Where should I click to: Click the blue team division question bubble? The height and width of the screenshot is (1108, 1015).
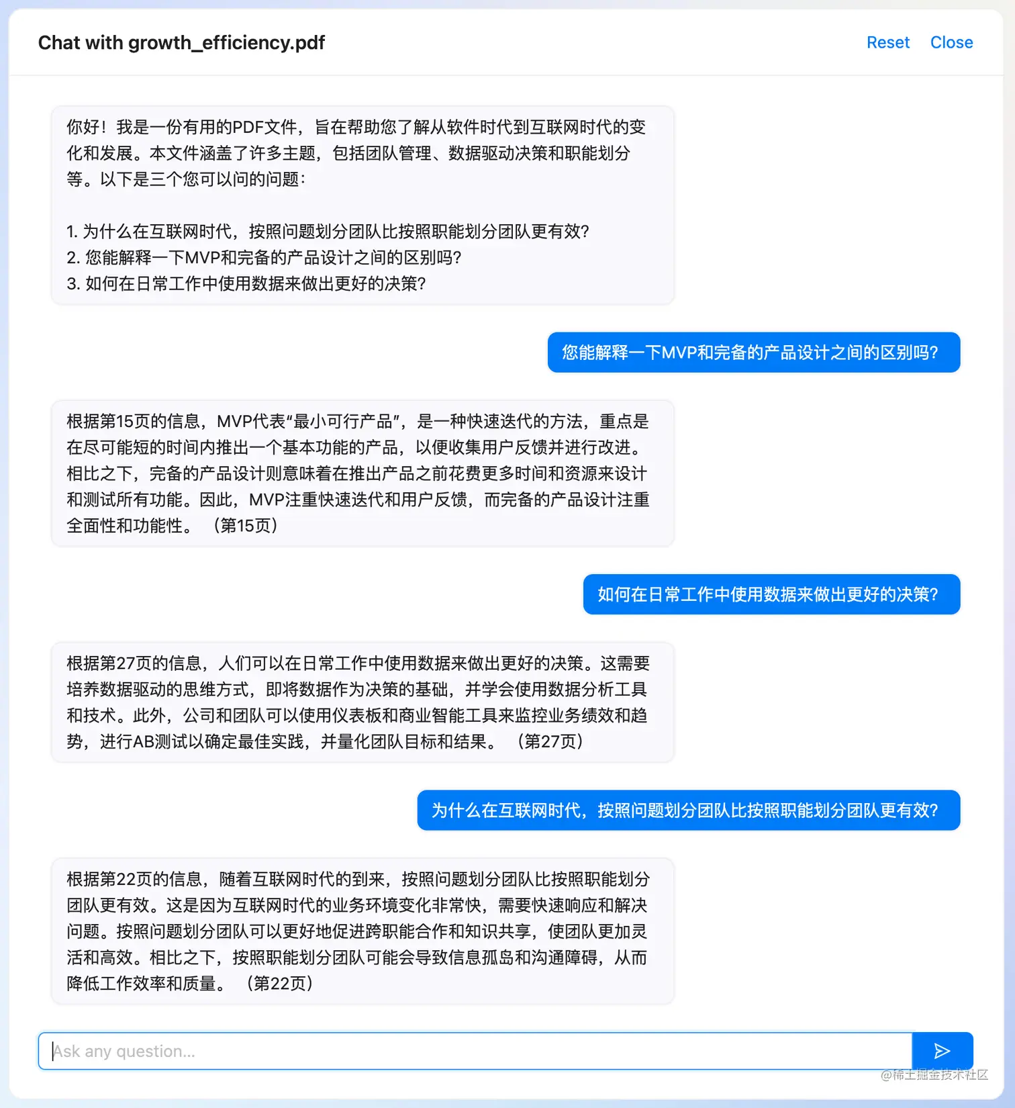(x=689, y=811)
